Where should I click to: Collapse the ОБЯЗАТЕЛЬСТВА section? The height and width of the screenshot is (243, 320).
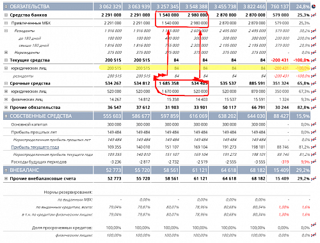[6, 6]
